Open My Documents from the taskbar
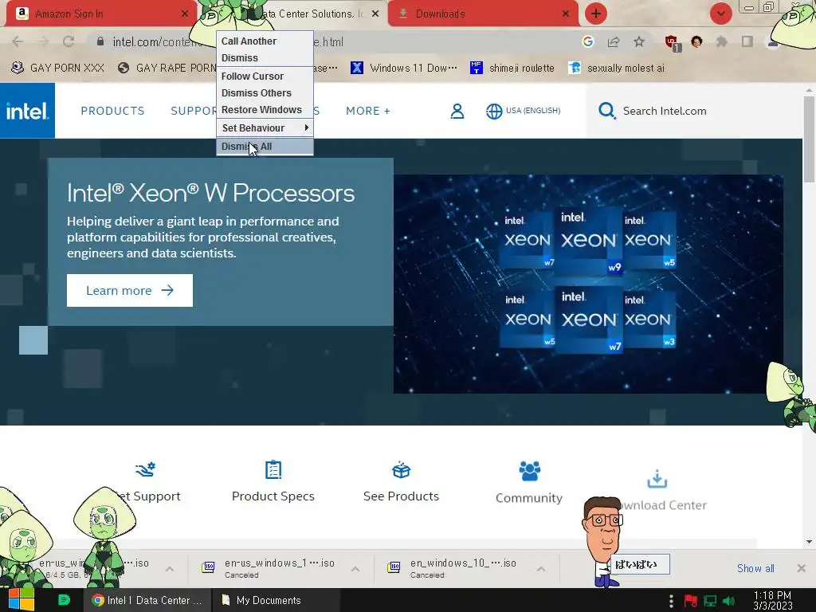The height and width of the screenshot is (612, 816). pos(276,600)
